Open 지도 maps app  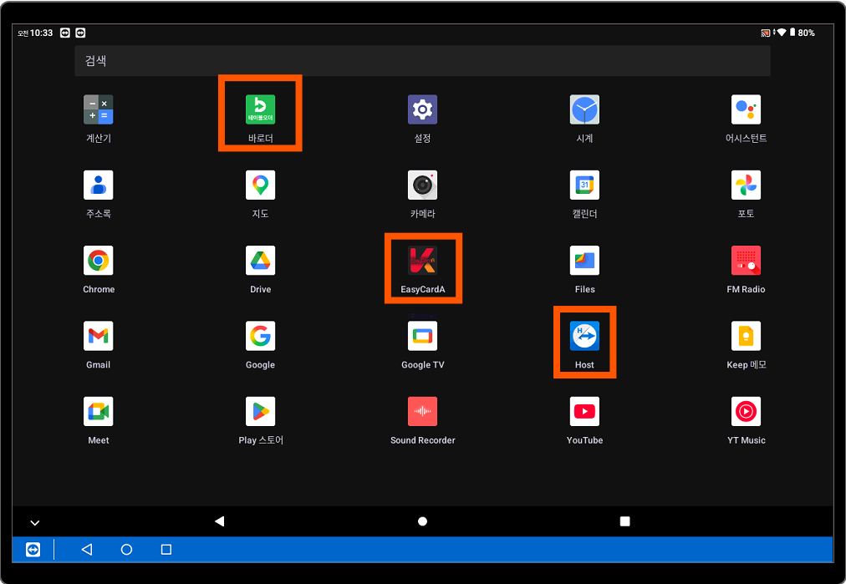(260, 185)
